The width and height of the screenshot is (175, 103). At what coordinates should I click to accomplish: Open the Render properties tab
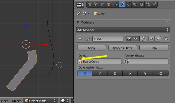coord(90,5)
